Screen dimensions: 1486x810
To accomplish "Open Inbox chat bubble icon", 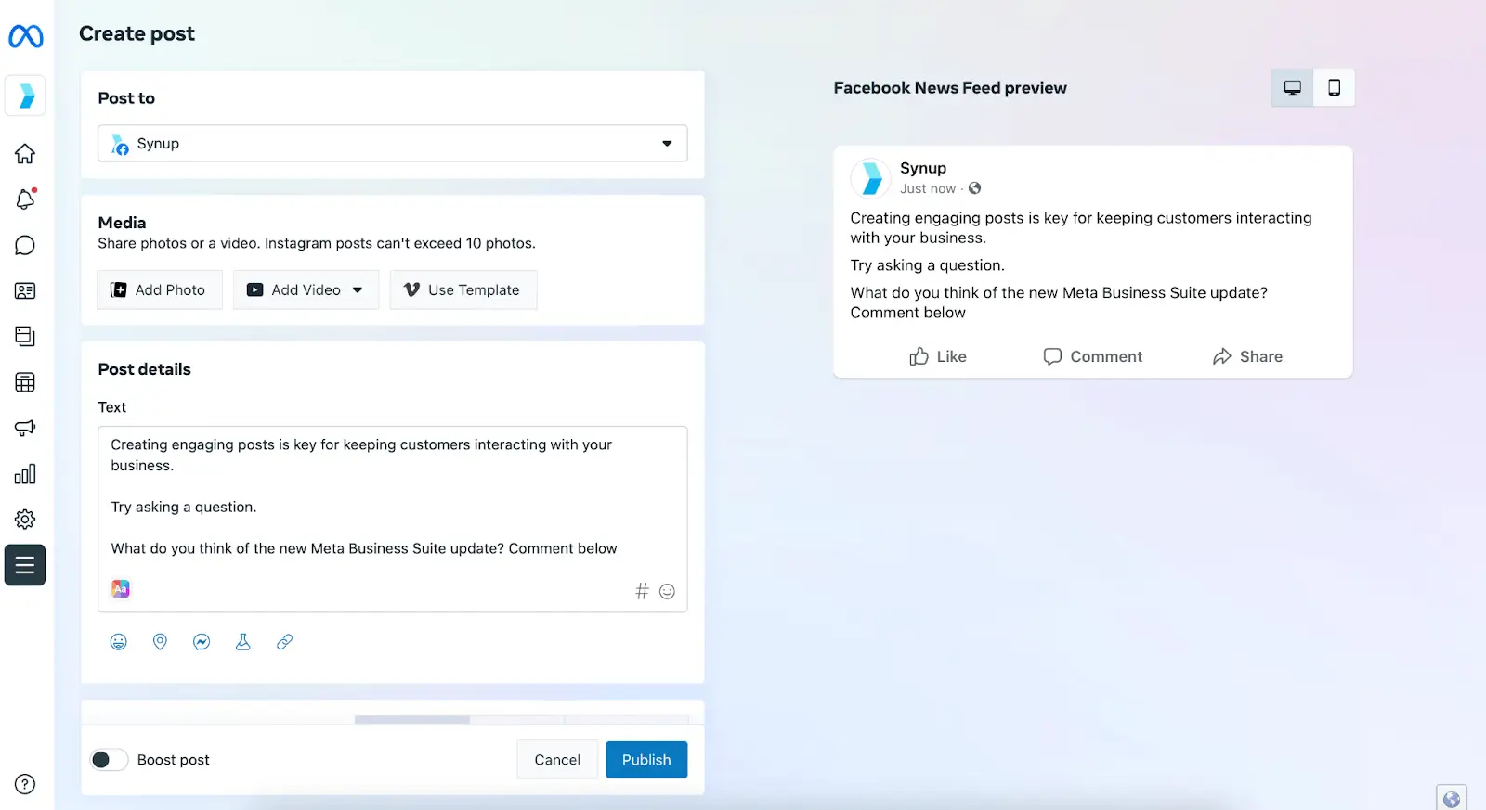I will [25, 245].
